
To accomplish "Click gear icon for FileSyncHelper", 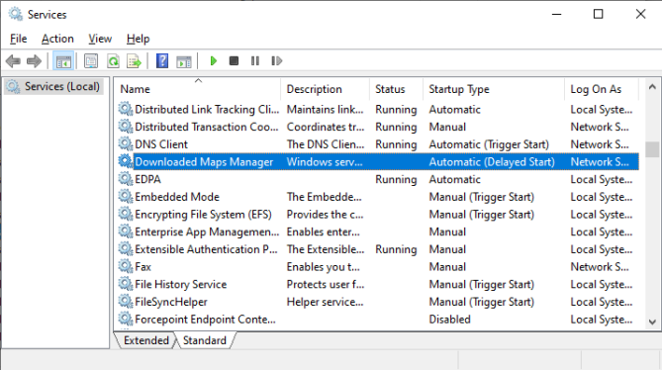I will (x=125, y=302).
